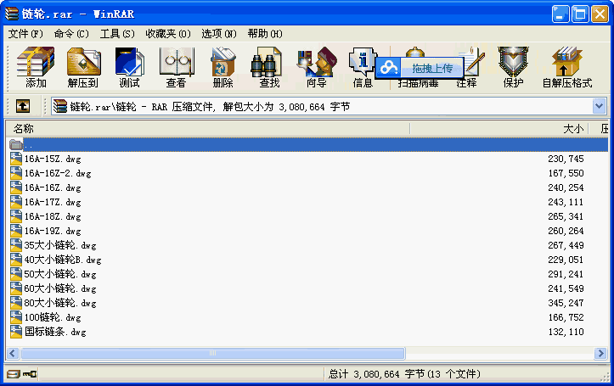The height and width of the screenshot is (386, 614).
Task: Select file 16A-17Z.dwg
Action: (53, 202)
